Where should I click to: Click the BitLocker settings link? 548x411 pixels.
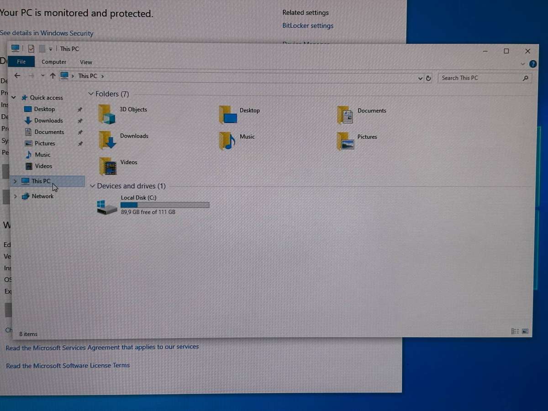(308, 26)
